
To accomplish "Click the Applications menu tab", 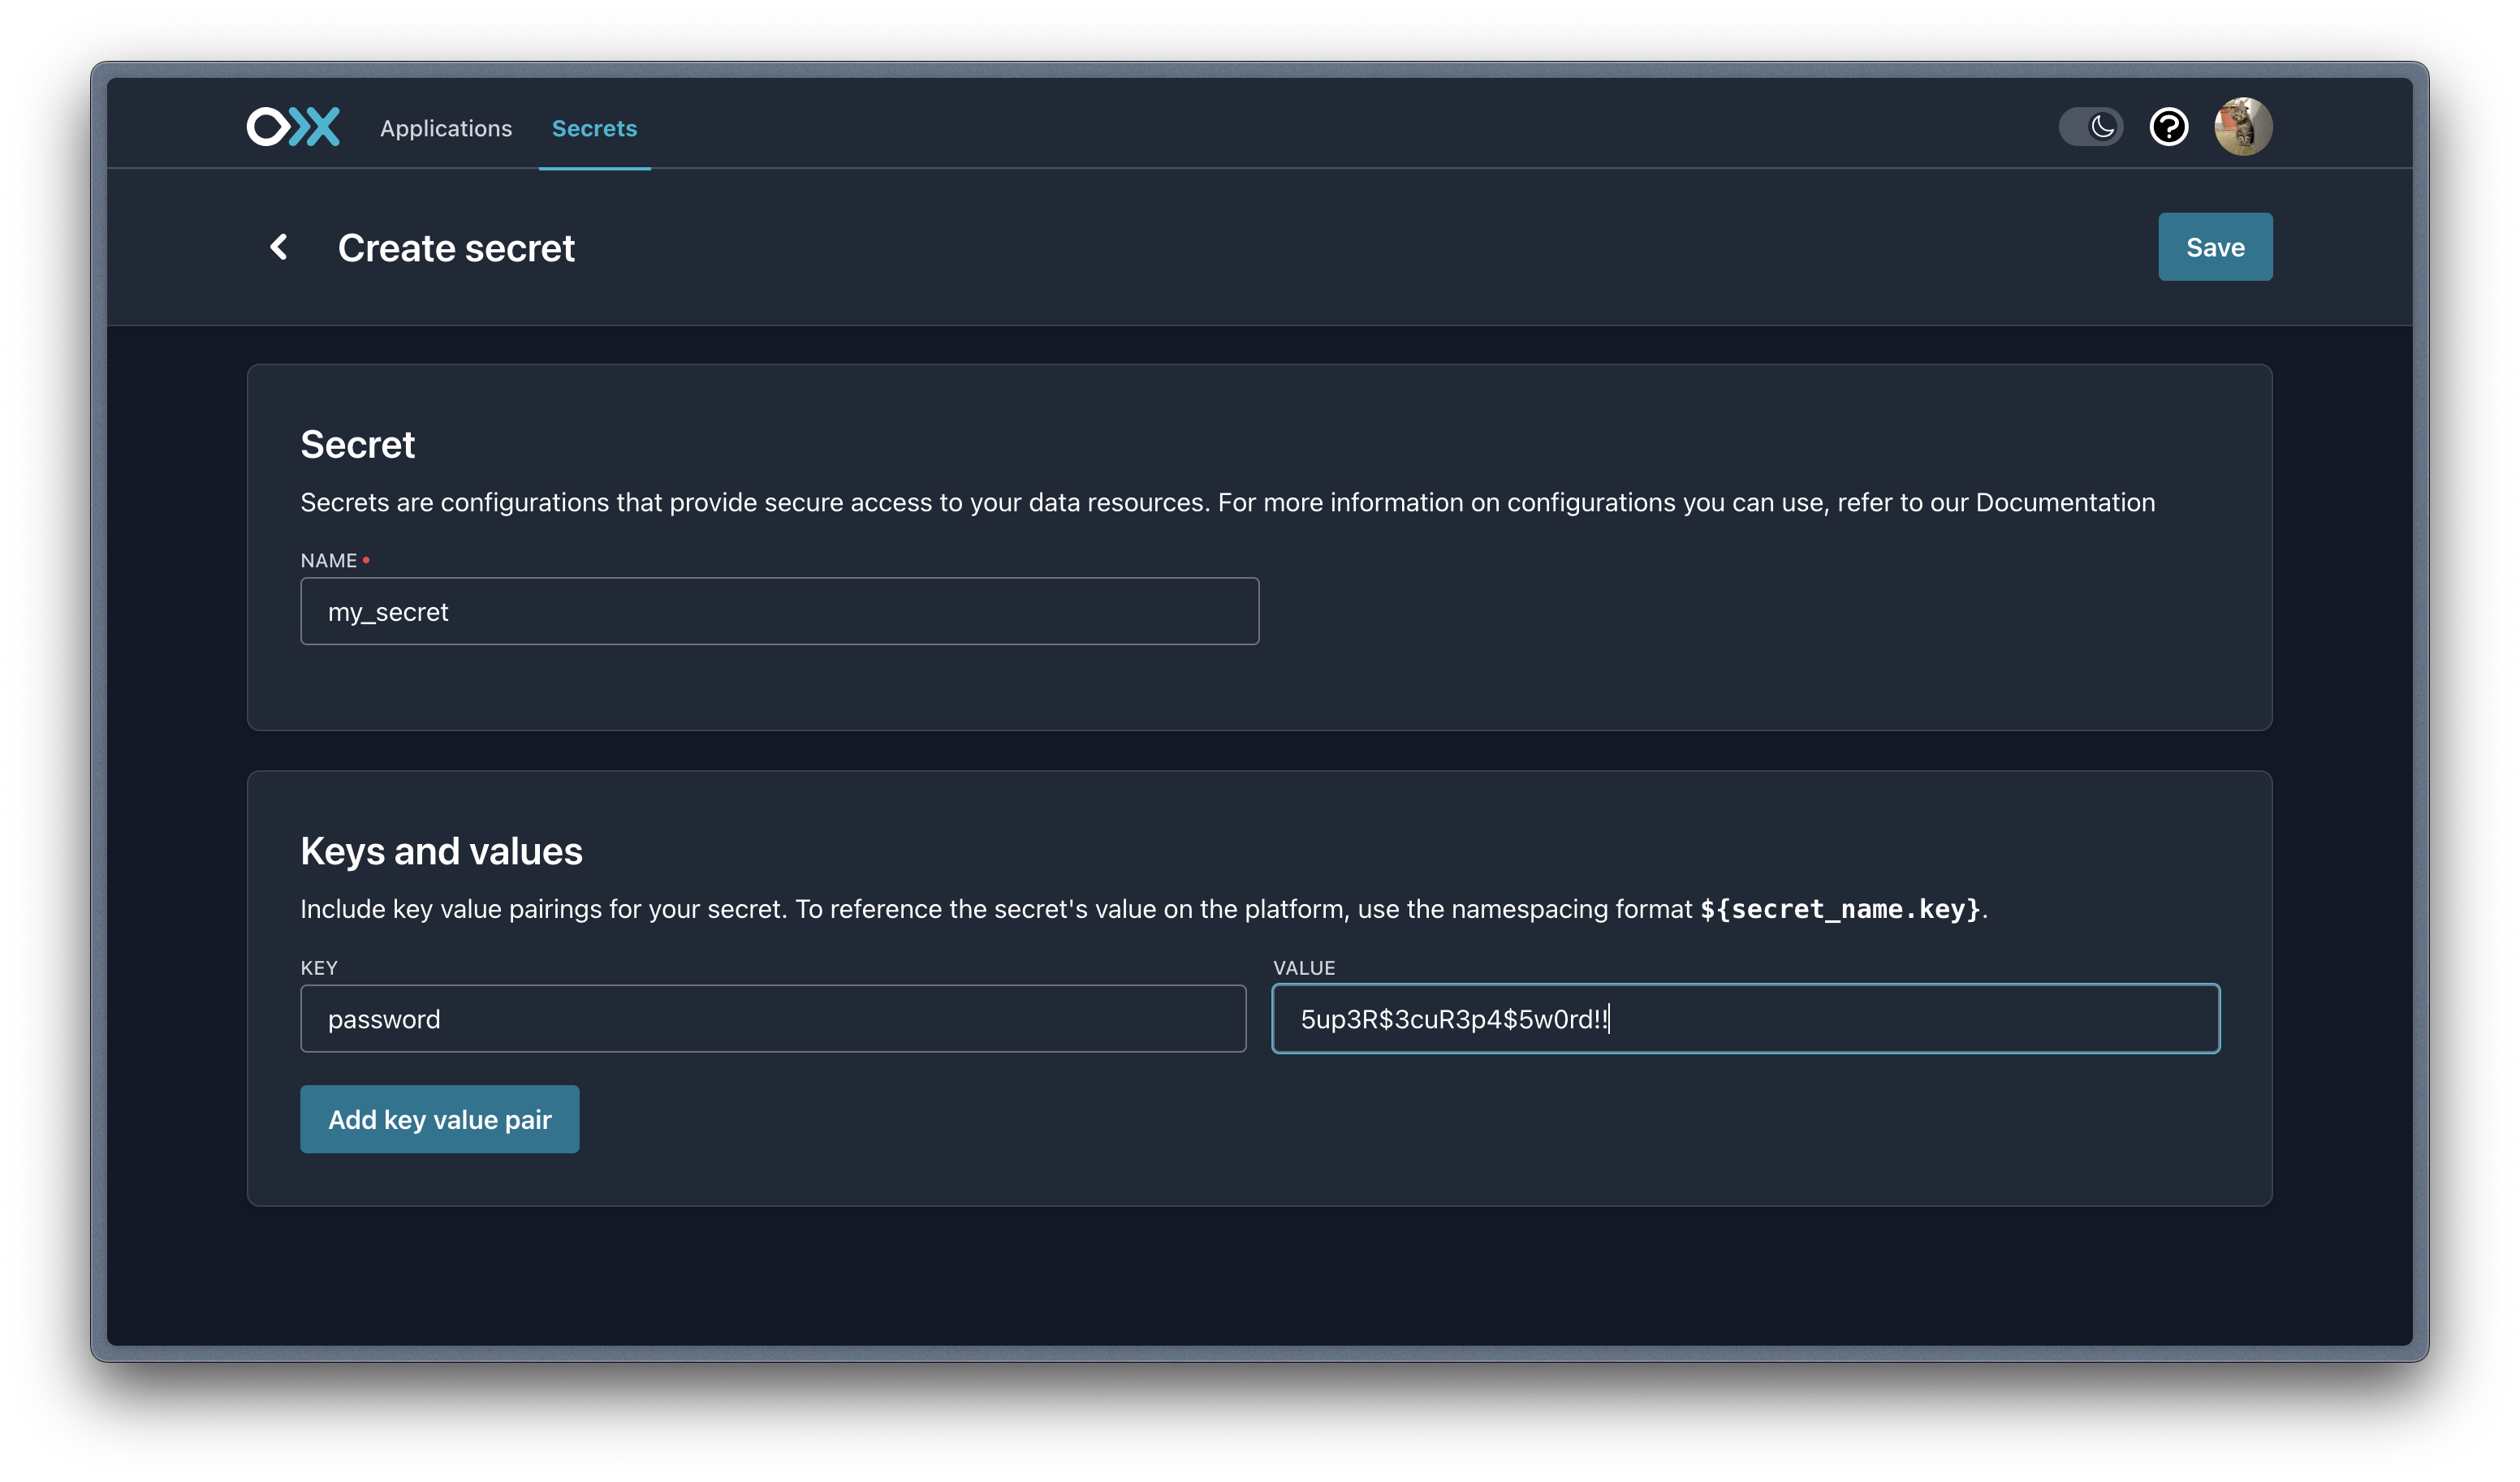I will pyautogui.click(x=445, y=125).
